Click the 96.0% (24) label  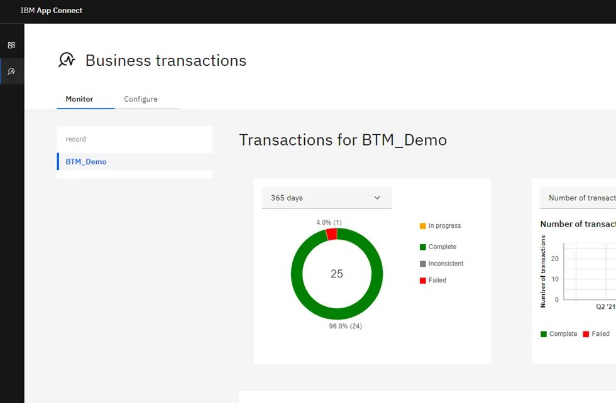pyautogui.click(x=345, y=326)
